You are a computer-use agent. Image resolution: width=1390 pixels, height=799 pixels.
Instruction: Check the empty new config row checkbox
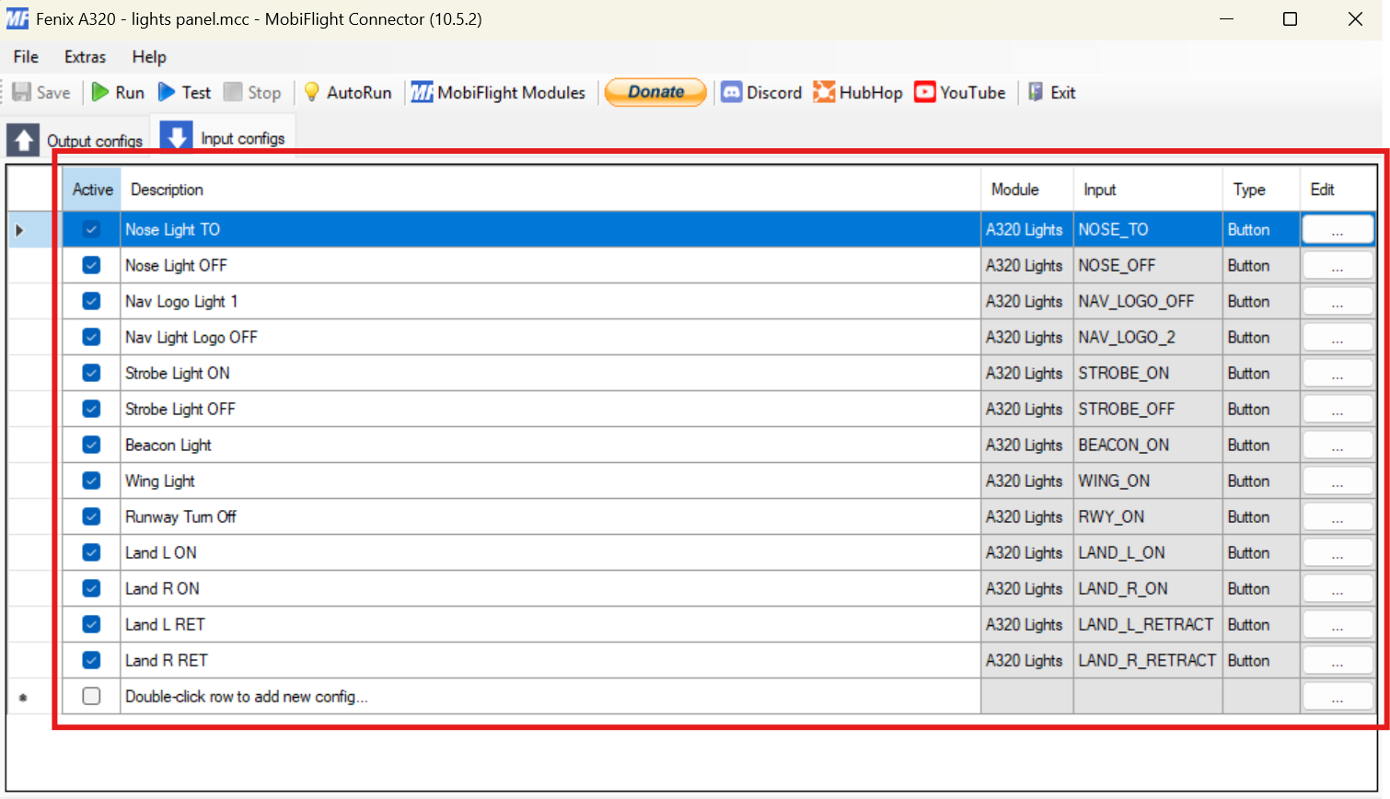tap(91, 696)
